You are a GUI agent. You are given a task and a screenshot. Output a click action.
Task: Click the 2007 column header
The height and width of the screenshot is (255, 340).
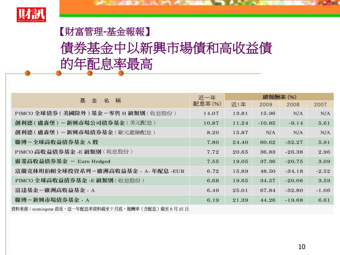click(320, 104)
